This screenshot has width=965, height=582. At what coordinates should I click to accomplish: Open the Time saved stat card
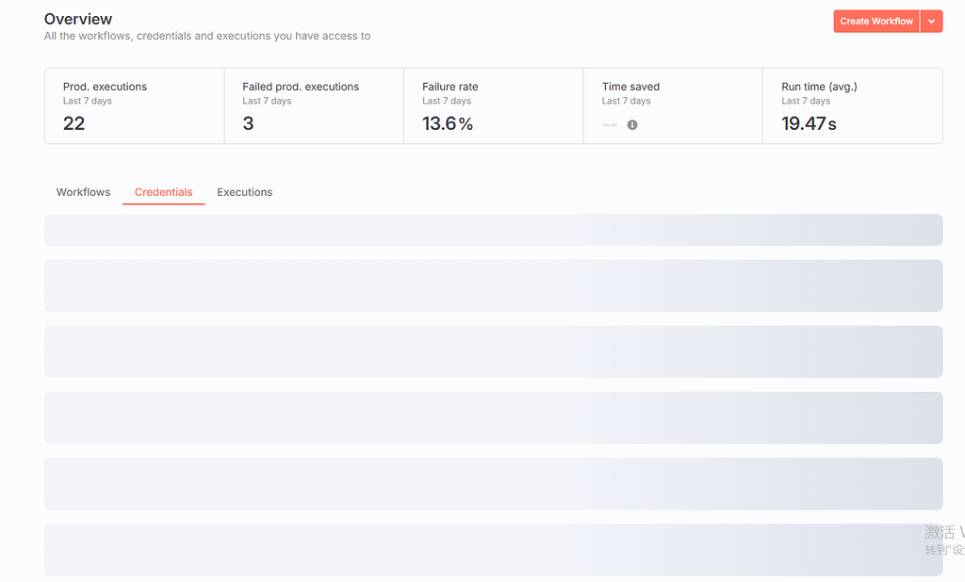pyautogui.click(x=673, y=105)
